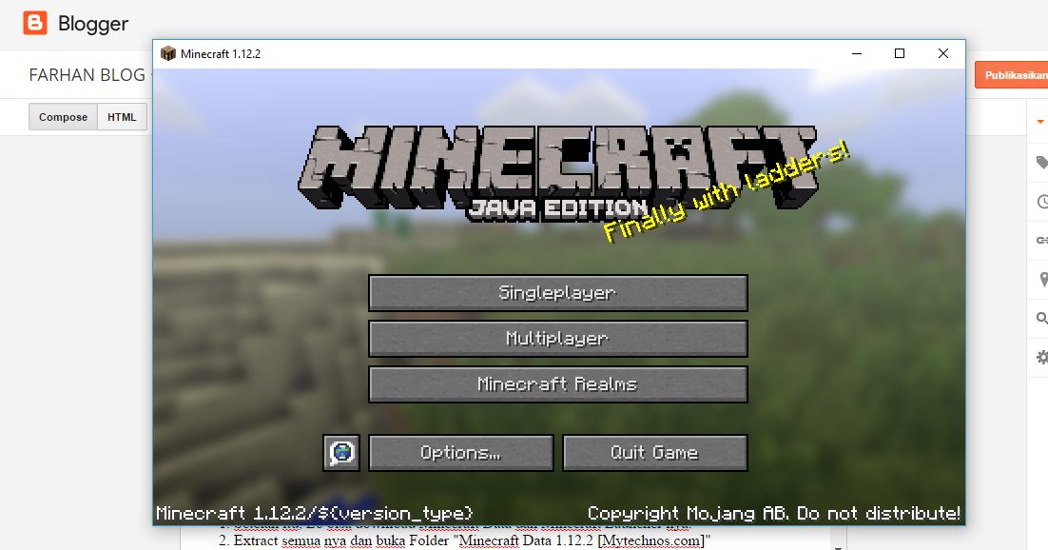Click the Minecraft 1.12.2 version text
1048x550 pixels.
click(314, 514)
